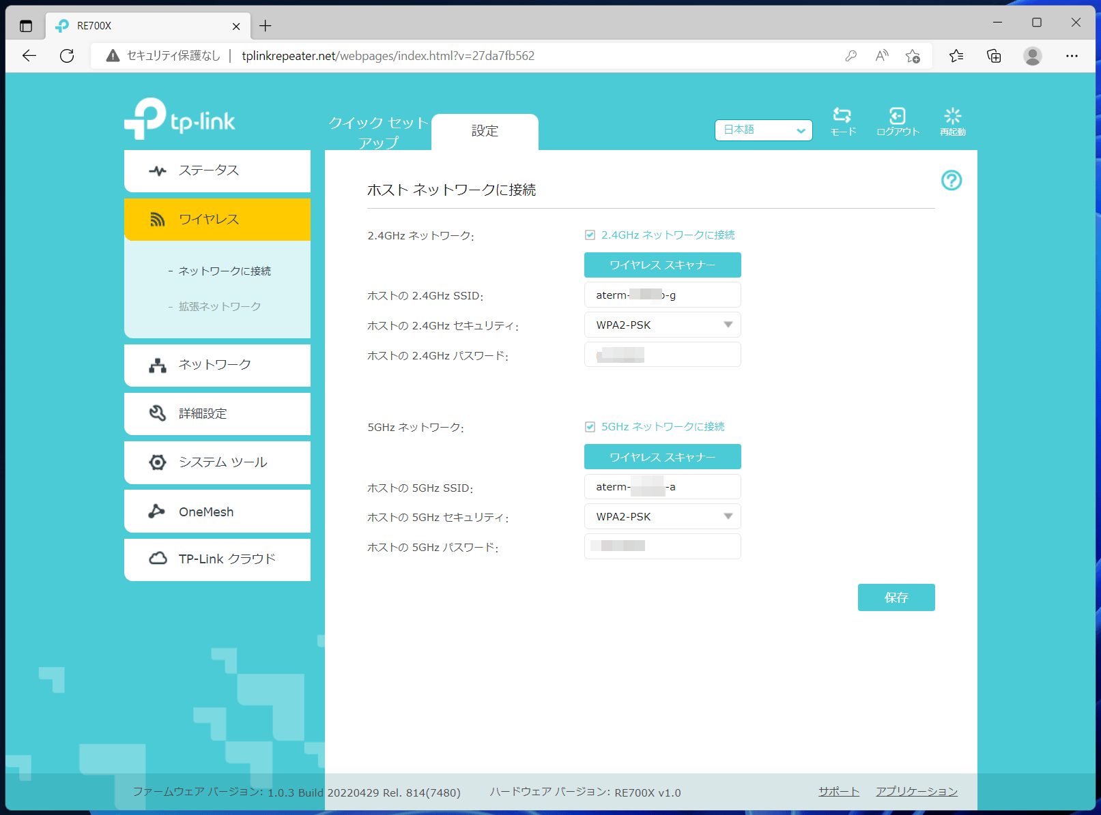This screenshot has height=815, width=1101.
Task: Click the logout (ログアウト) icon
Action: point(898,121)
